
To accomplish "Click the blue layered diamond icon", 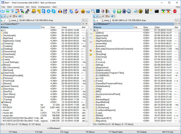I will tap(114, 11).
